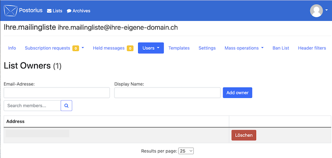Switch to the Settings tab
Image resolution: width=332 pixels, height=158 pixels.
pos(207,48)
